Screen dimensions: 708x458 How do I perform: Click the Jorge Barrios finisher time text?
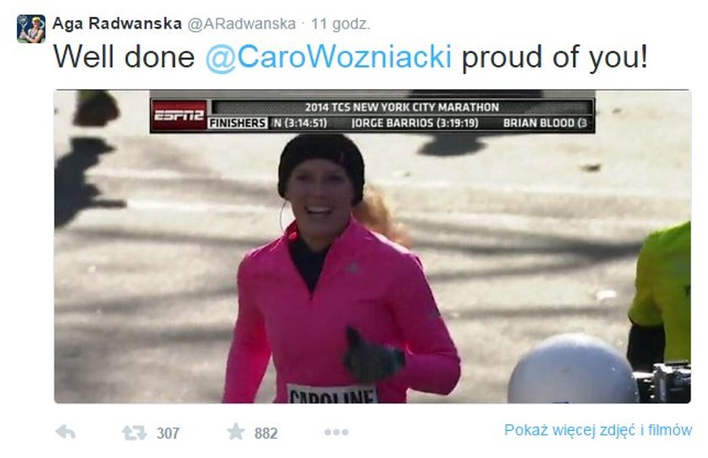pos(415,123)
